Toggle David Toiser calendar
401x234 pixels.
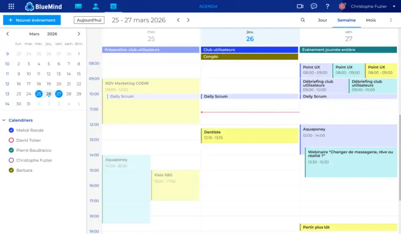tap(11, 140)
